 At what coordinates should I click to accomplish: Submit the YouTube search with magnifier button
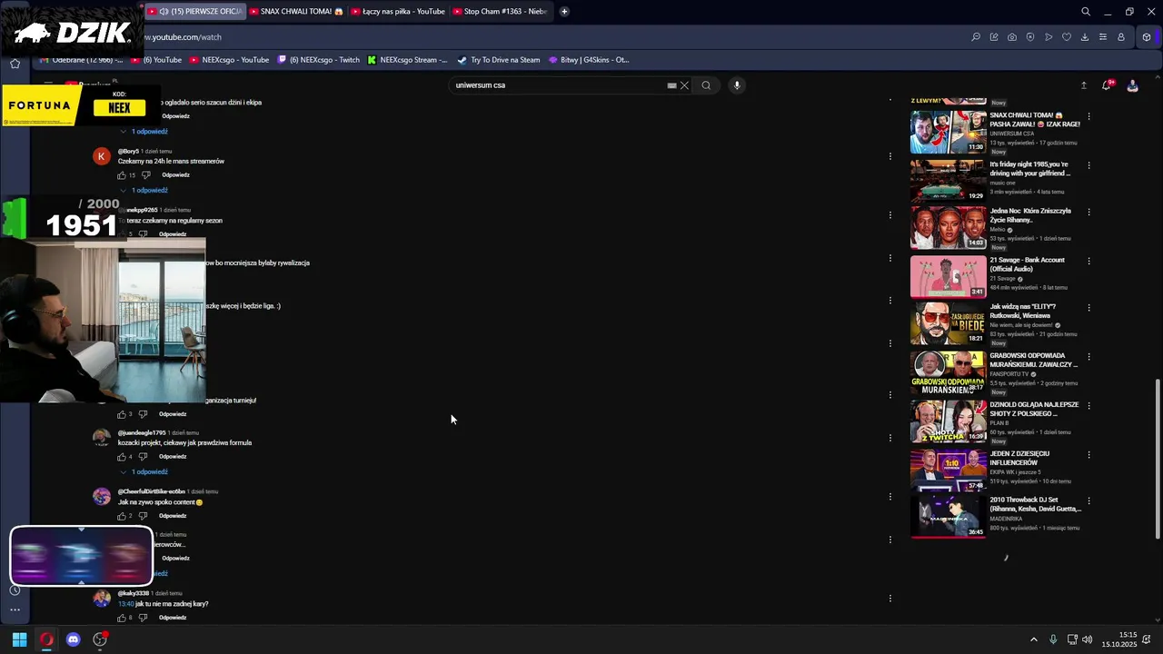[706, 85]
